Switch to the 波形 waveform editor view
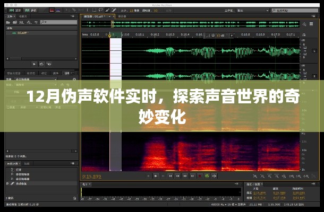Image resolution: width=324 pixels, height=212 pixels. click(15, 10)
